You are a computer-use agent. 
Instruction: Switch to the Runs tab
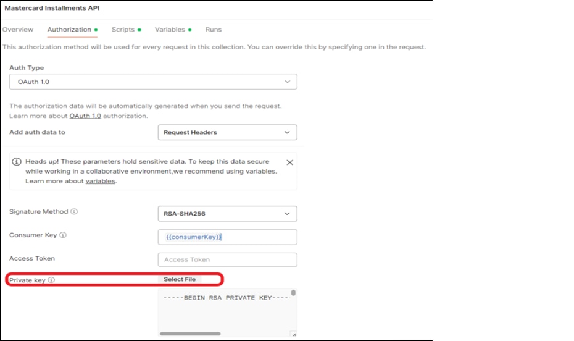(x=213, y=30)
